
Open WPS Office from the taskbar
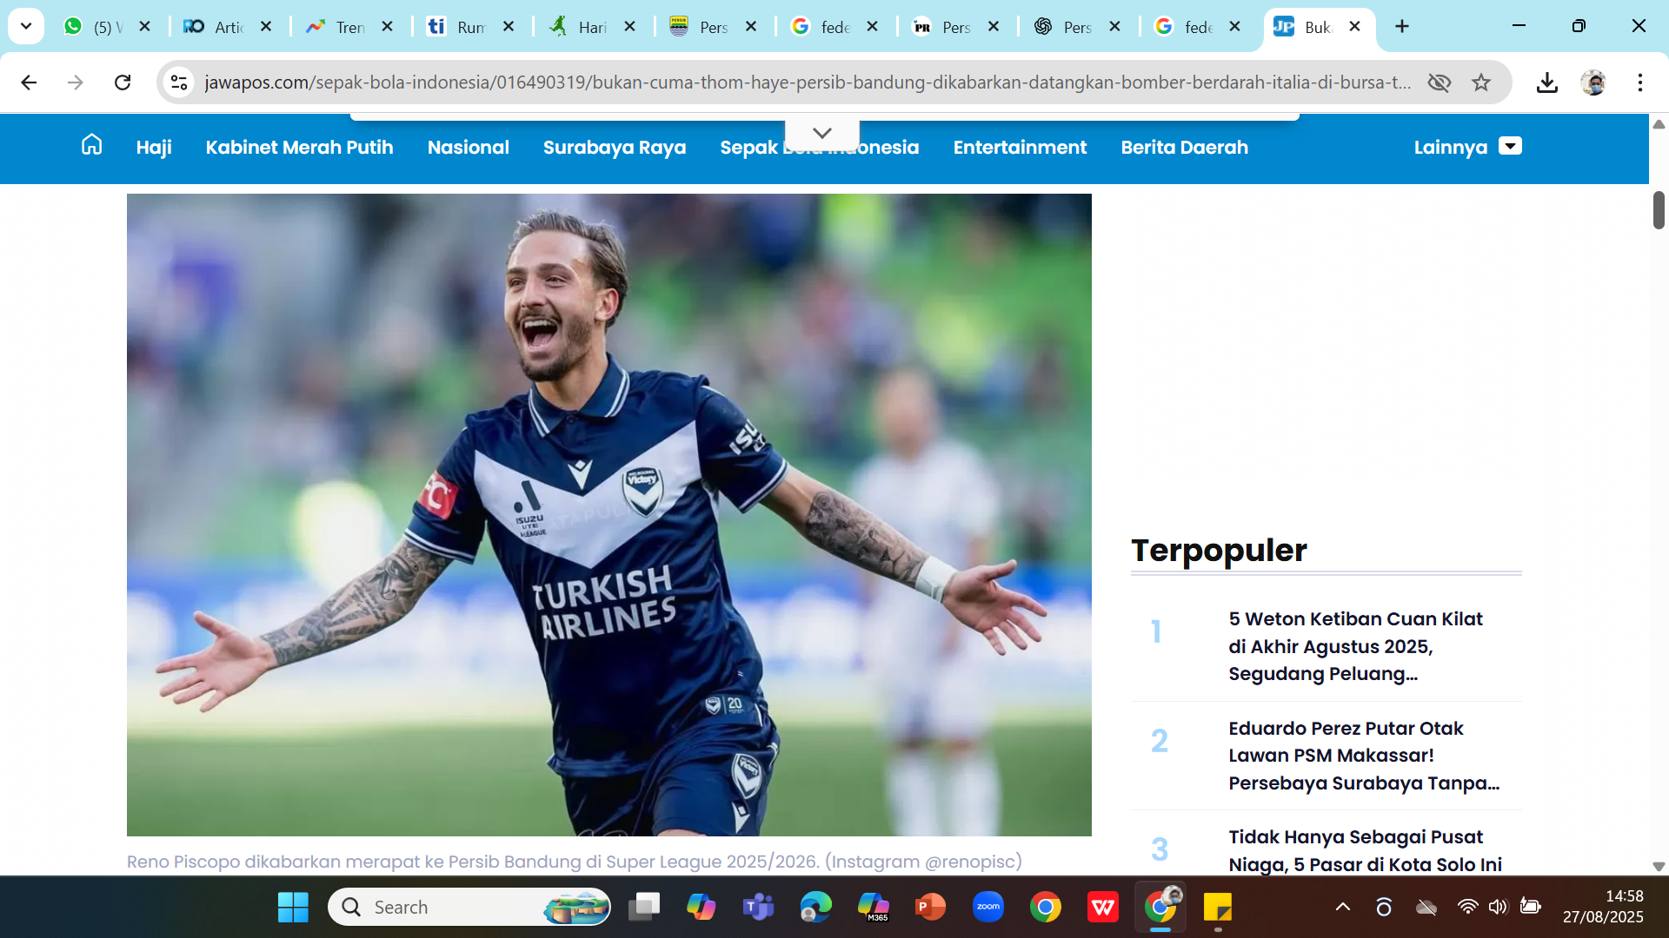[1103, 908]
